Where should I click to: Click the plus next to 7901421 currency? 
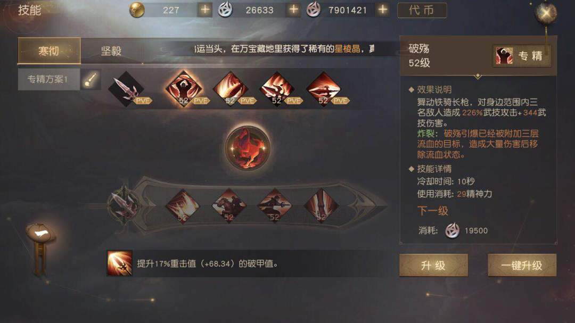[x=382, y=10]
